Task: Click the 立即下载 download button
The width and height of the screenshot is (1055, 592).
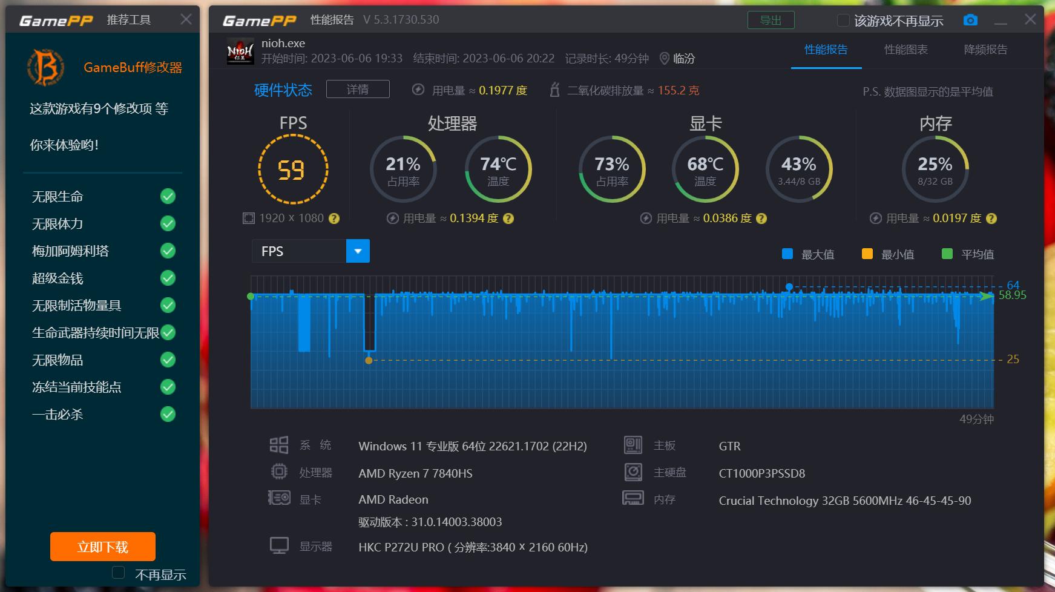Action: pyautogui.click(x=102, y=546)
